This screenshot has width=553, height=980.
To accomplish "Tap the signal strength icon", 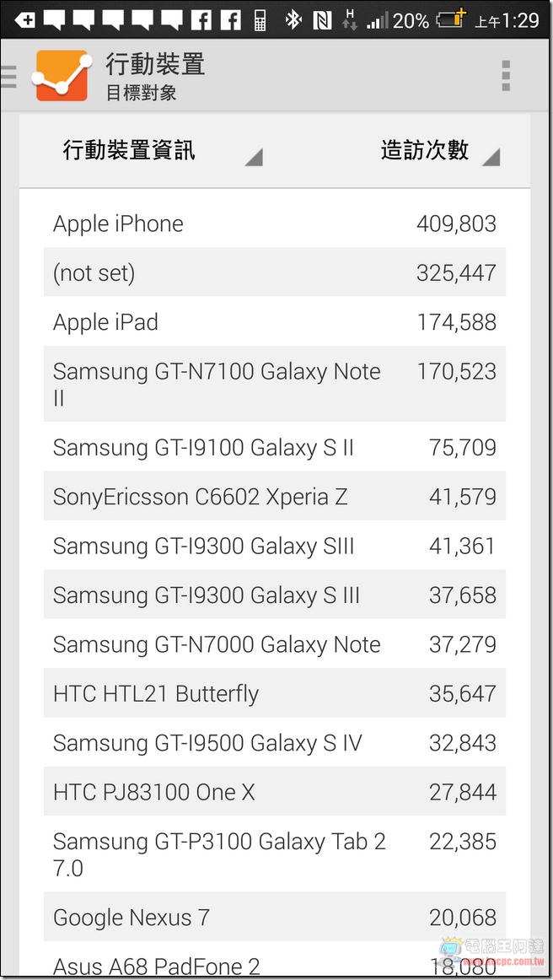I will coord(378,20).
